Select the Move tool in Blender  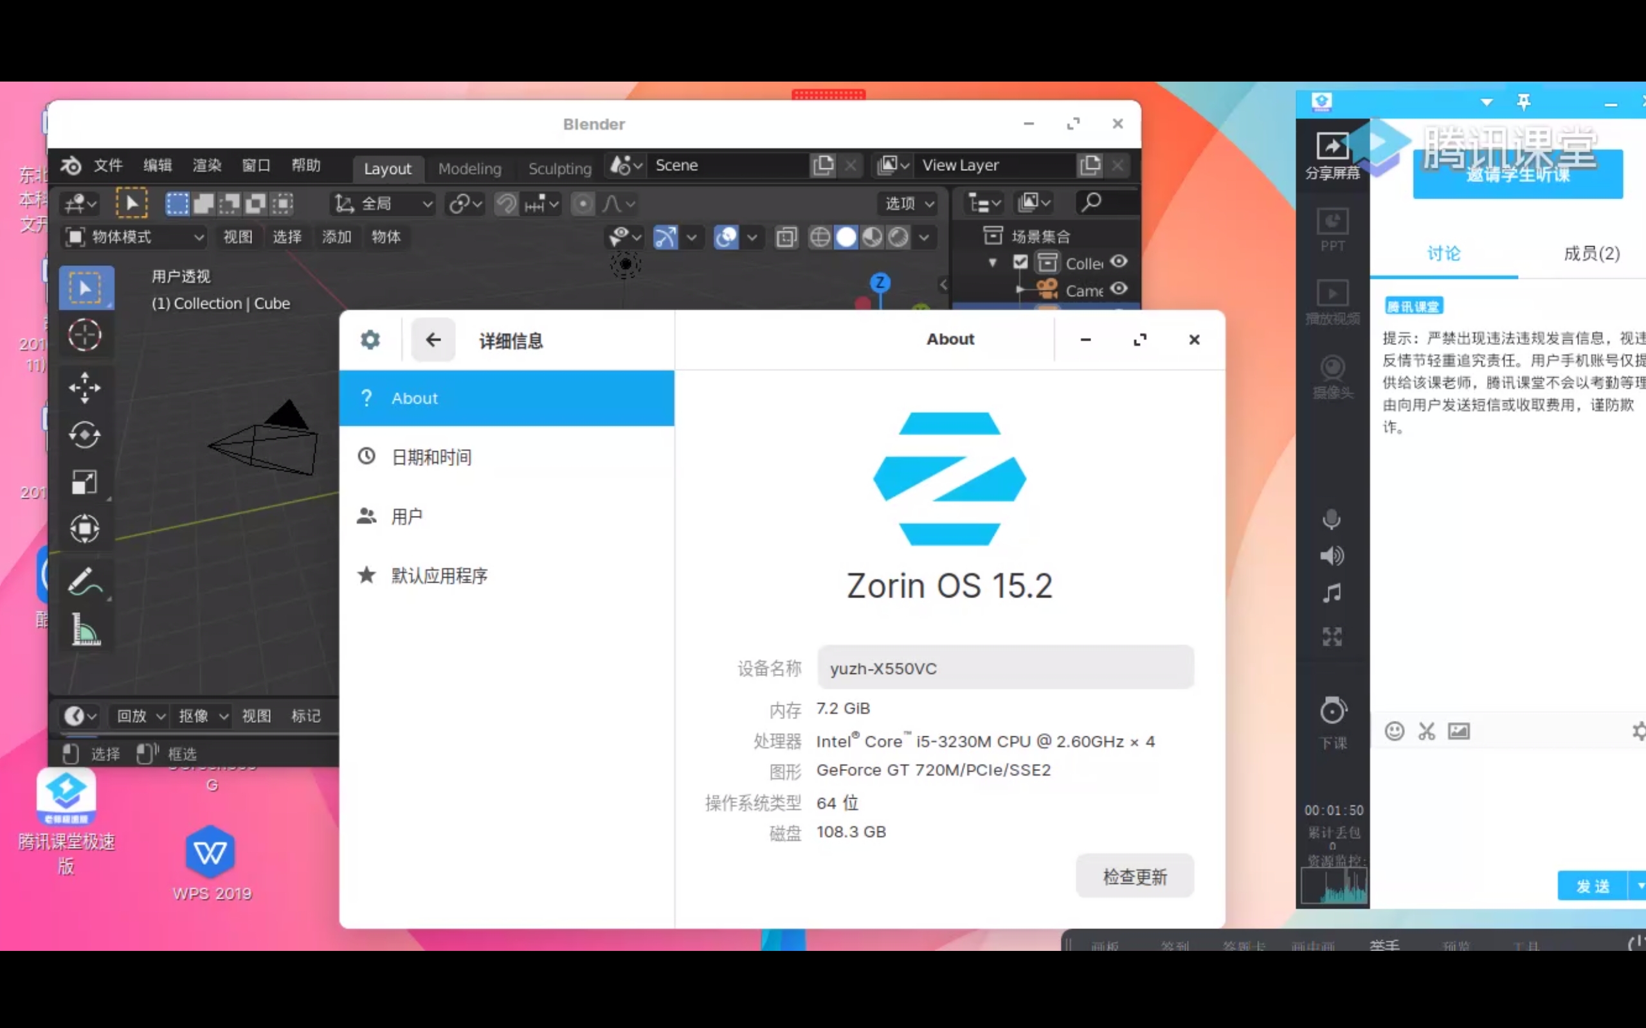point(85,387)
